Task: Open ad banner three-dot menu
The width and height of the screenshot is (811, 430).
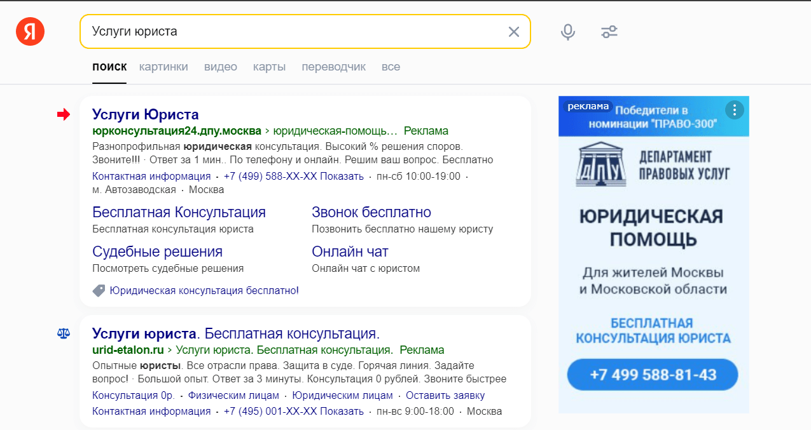Action: coord(734,110)
